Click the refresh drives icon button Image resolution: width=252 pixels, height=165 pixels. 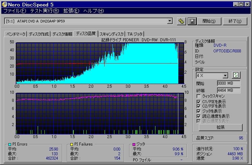pos(181,21)
